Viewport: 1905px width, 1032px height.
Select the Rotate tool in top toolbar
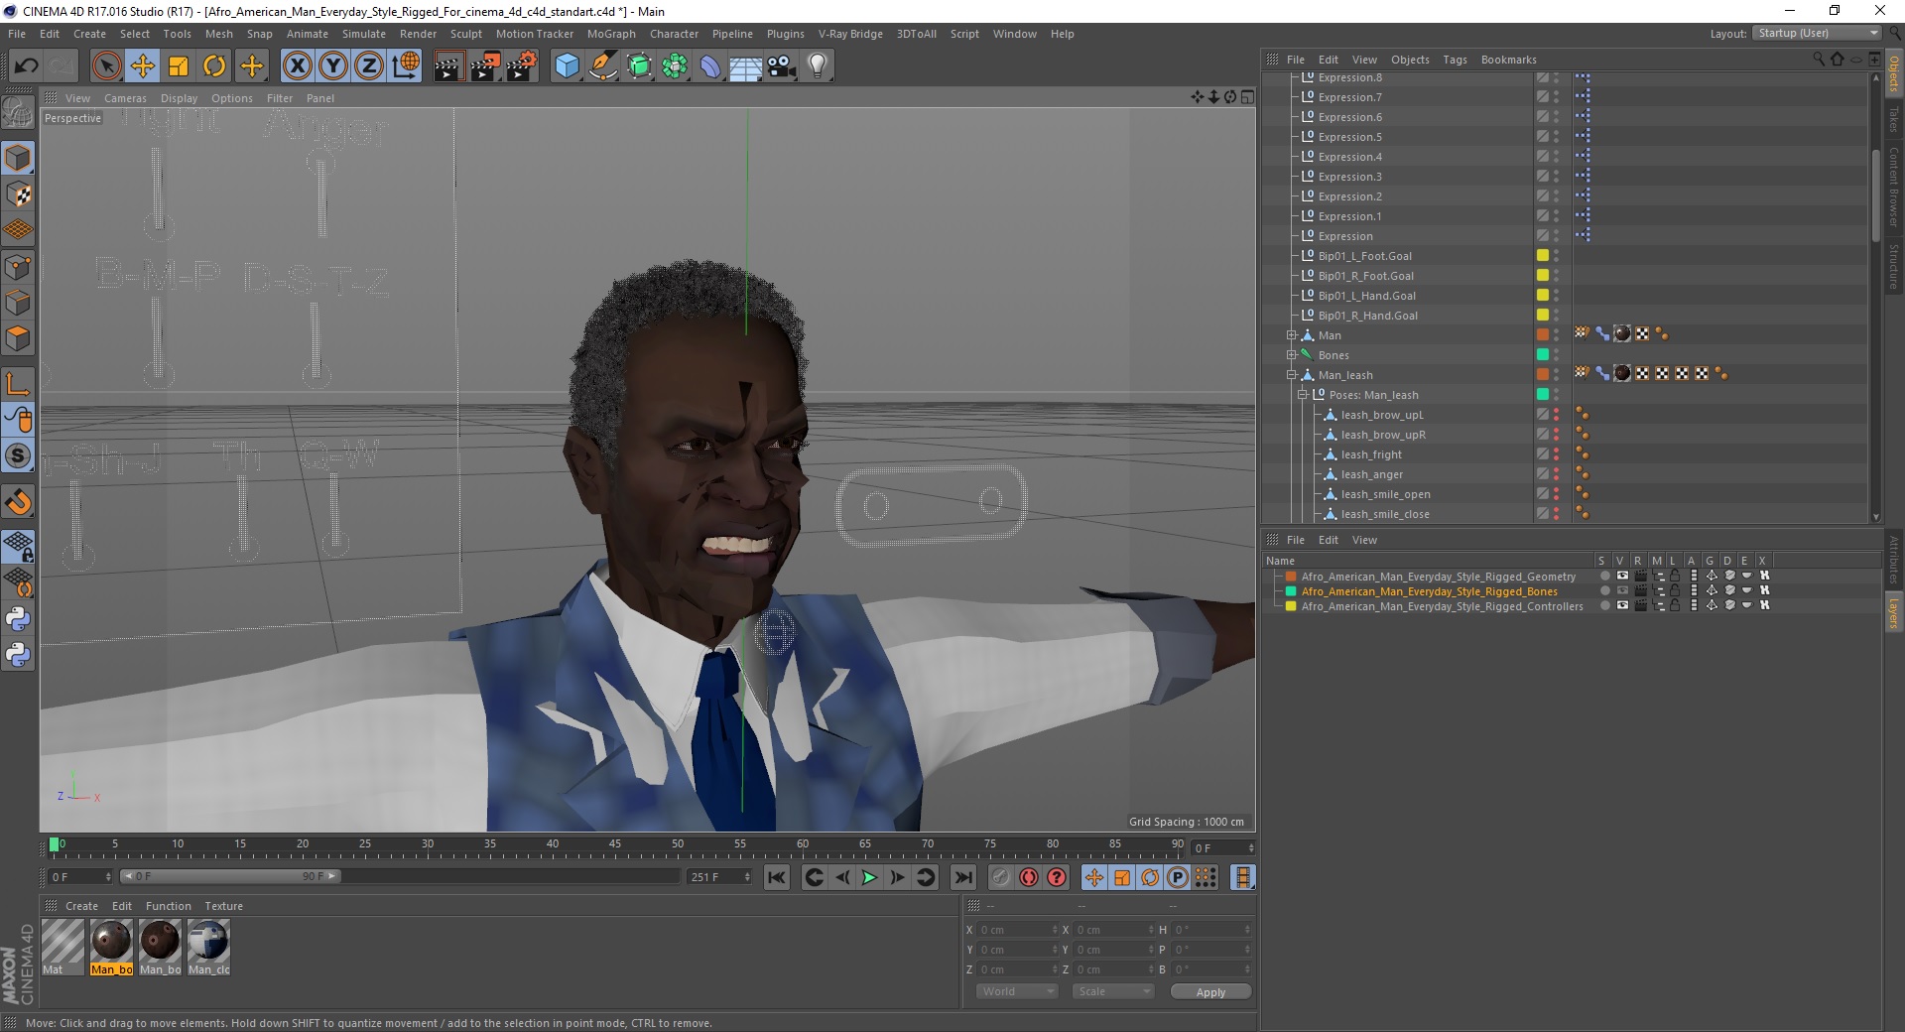coord(214,66)
